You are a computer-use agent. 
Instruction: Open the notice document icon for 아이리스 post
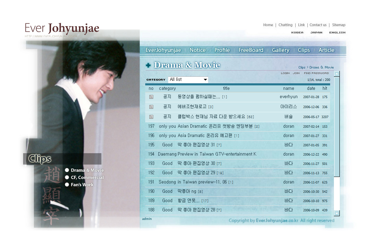tap(151, 107)
